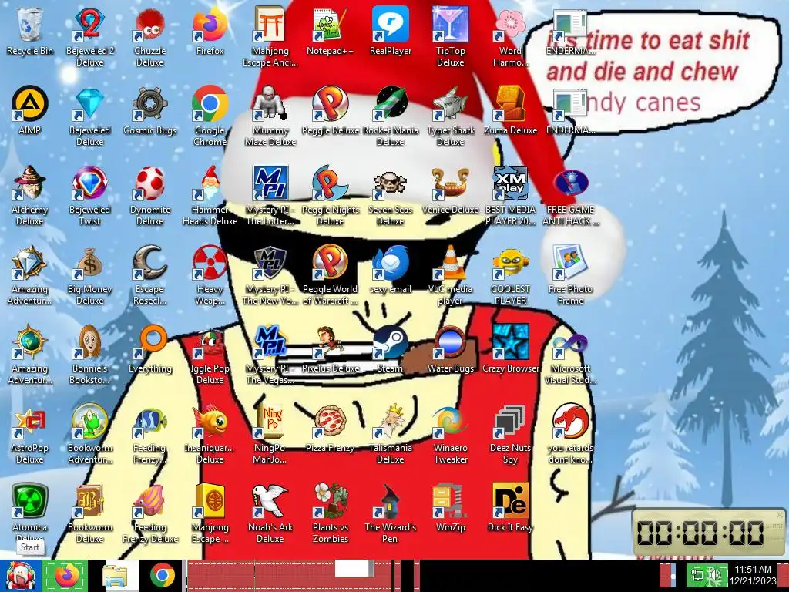
Task: Select the TipTop Deluxe icon
Action: click(x=450, y=37)
